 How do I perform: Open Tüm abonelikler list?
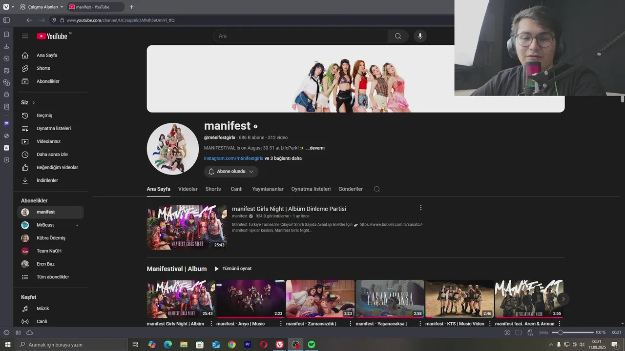(51, 277)
